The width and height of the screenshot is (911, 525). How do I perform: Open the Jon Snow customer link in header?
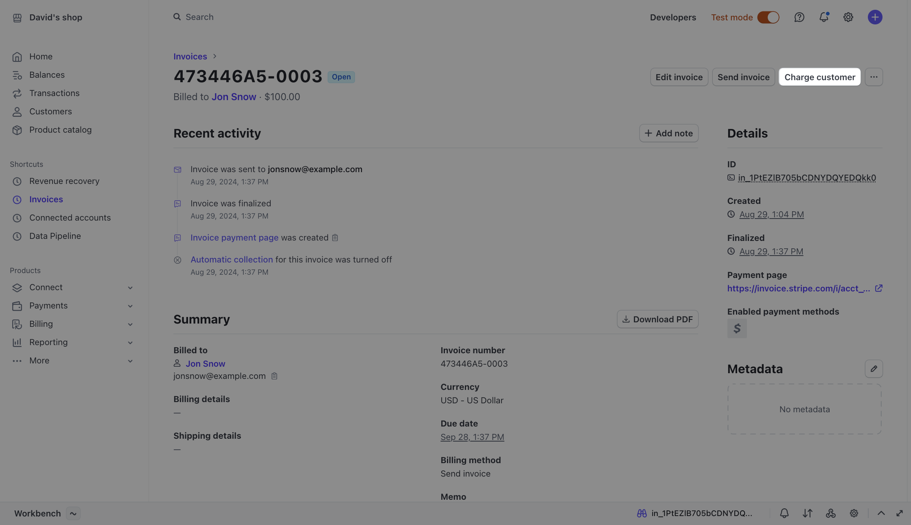[234, 97]
